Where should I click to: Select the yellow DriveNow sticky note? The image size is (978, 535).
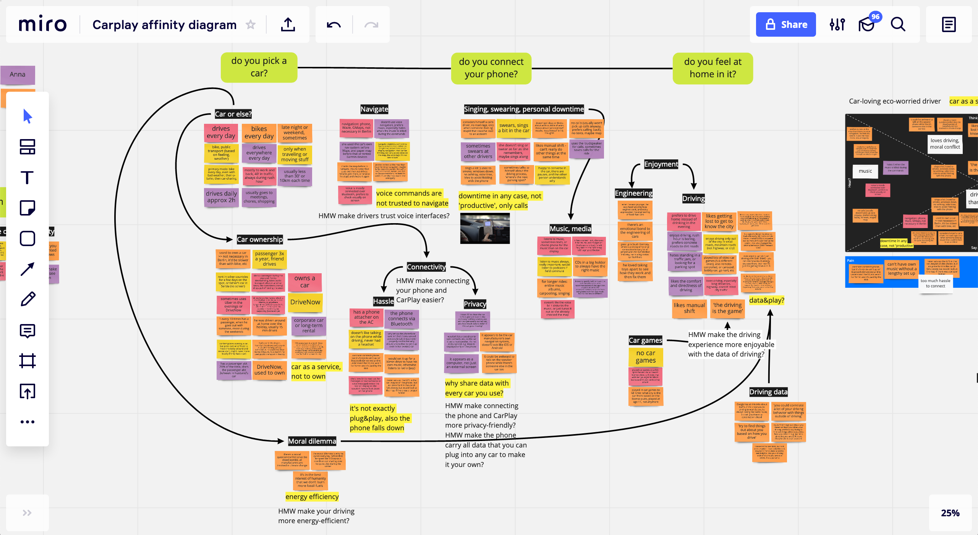click(x=305, y=302)
